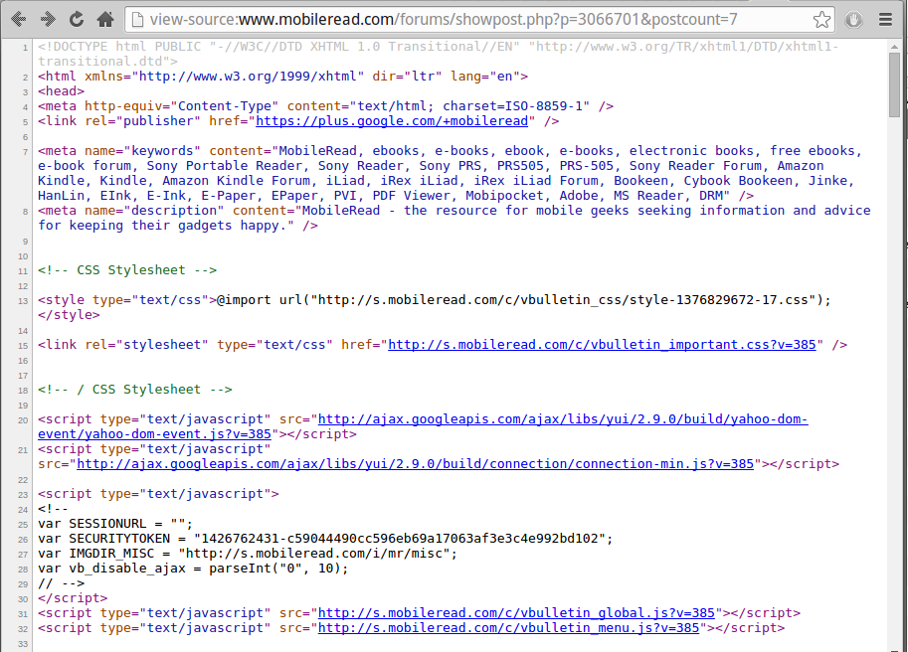Click the browser Back arrow

point(18,20)
